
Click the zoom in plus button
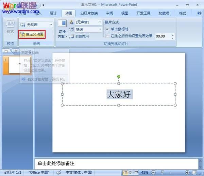[x=187, y=173]
